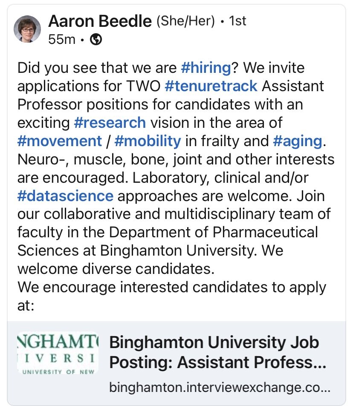Select the #research hashtag
Screen dimensions: 353x406
[110, 123]
